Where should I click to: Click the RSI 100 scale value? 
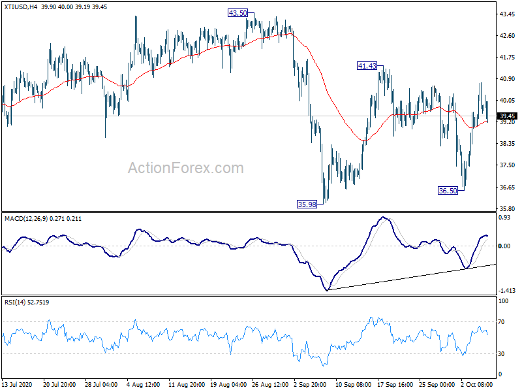[x=503, y=301]
